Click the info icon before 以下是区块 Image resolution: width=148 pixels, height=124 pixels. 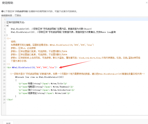[x=2, y=11]
